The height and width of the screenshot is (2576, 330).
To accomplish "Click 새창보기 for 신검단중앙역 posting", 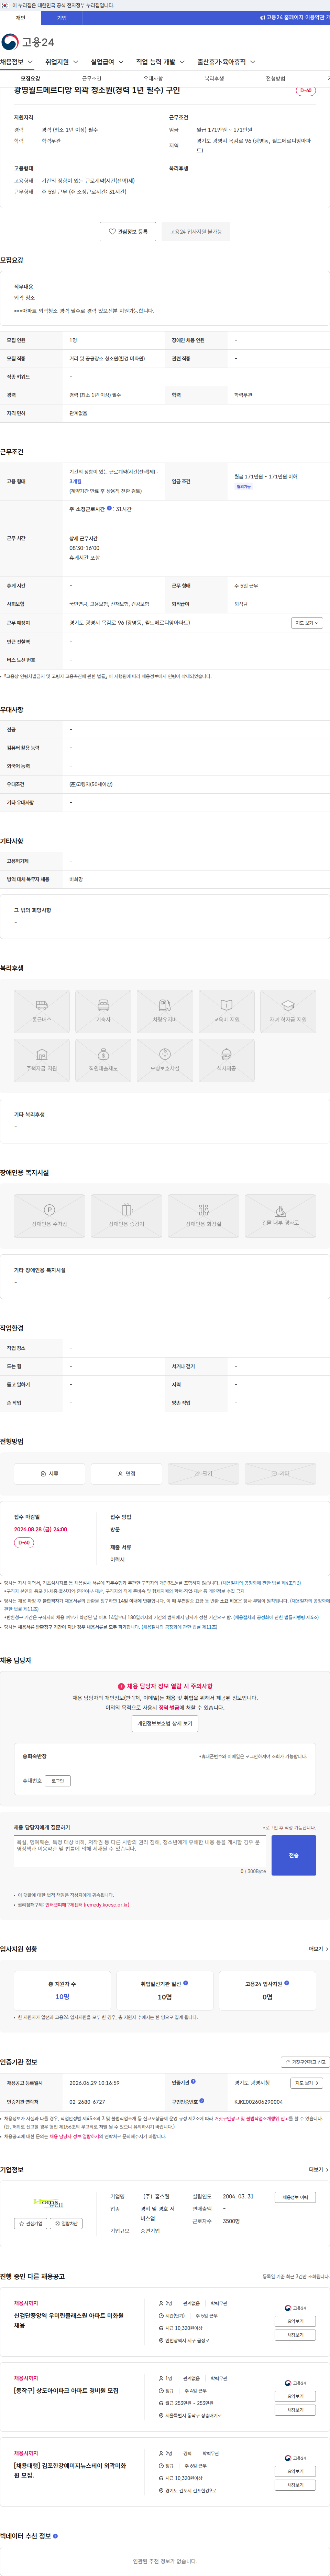I will (295, 2335).
